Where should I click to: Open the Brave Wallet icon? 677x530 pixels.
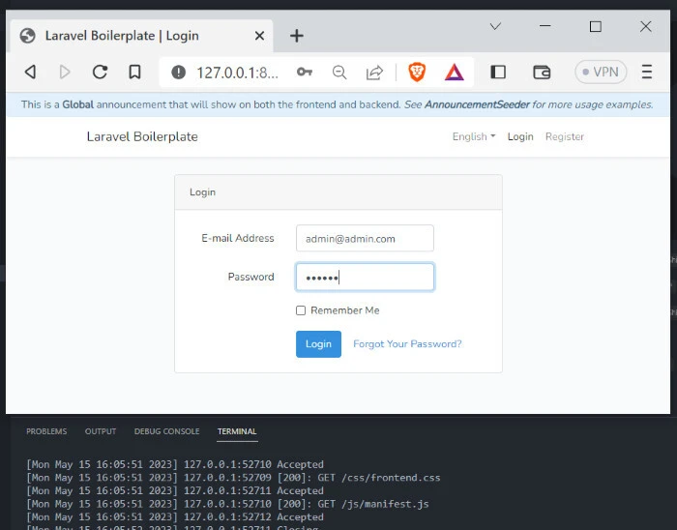pos(542,72)
